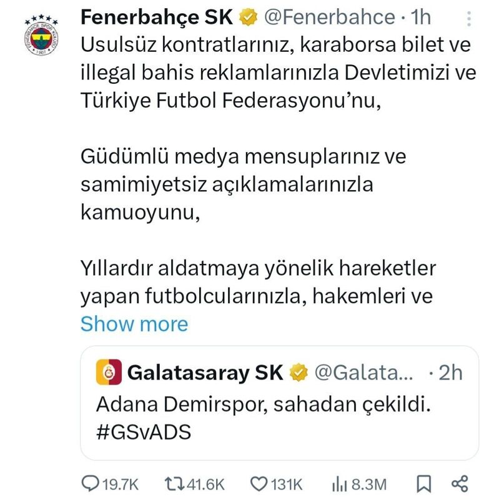Click Galatasaray's gold verified badge

click(x=300, y=373)
